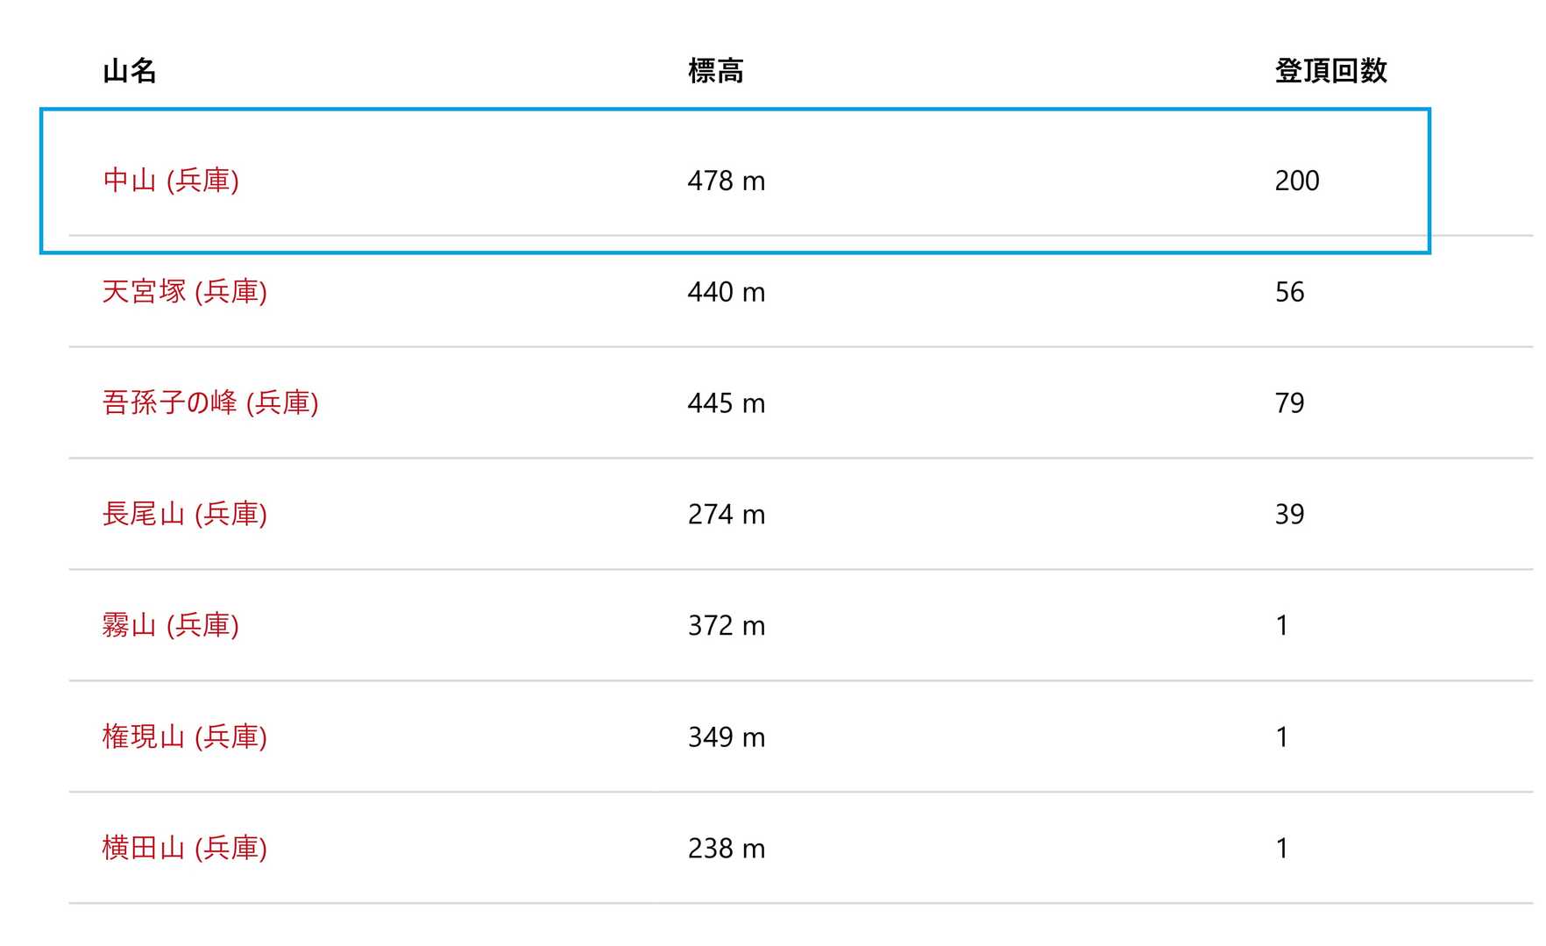Click the 横田山 (兵庫) link

[x=184, y=849]
